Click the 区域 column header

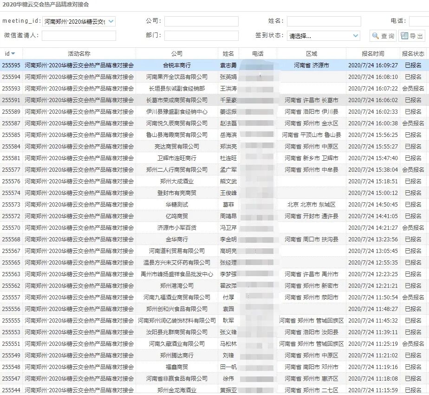[312, 54]
